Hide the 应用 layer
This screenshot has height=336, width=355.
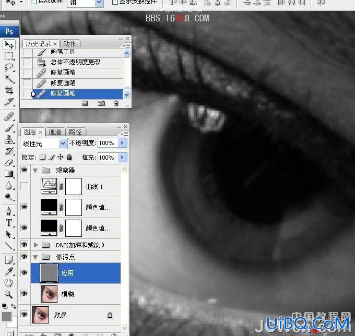pyautogui.click(x=25, y=273)
